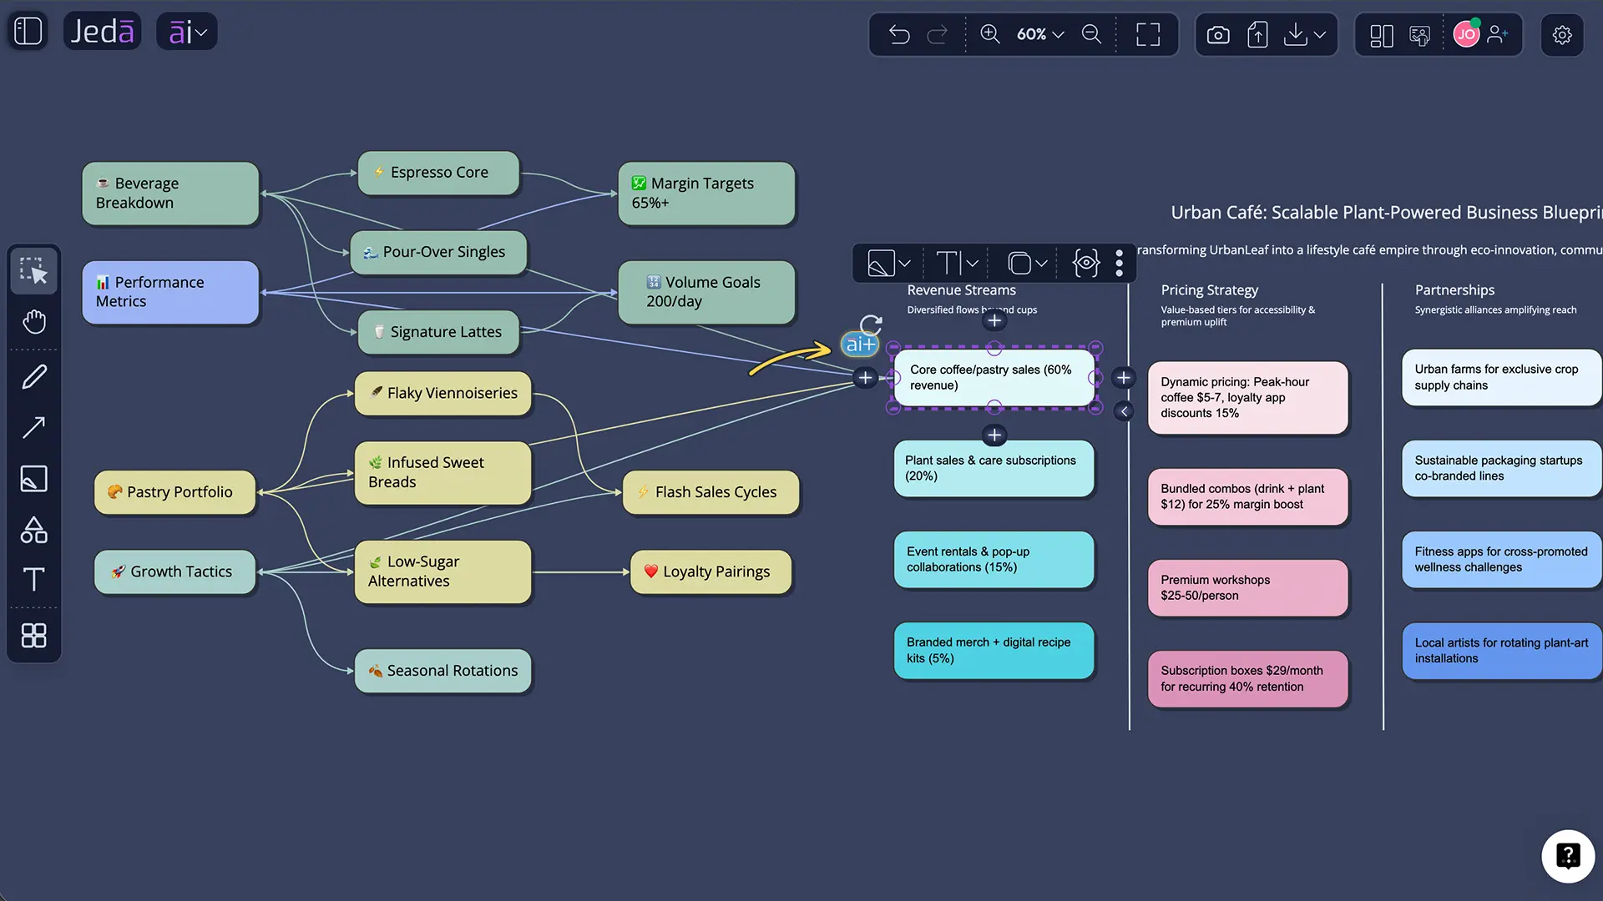Click the Flash Sales Cycles node

[710, 492]
